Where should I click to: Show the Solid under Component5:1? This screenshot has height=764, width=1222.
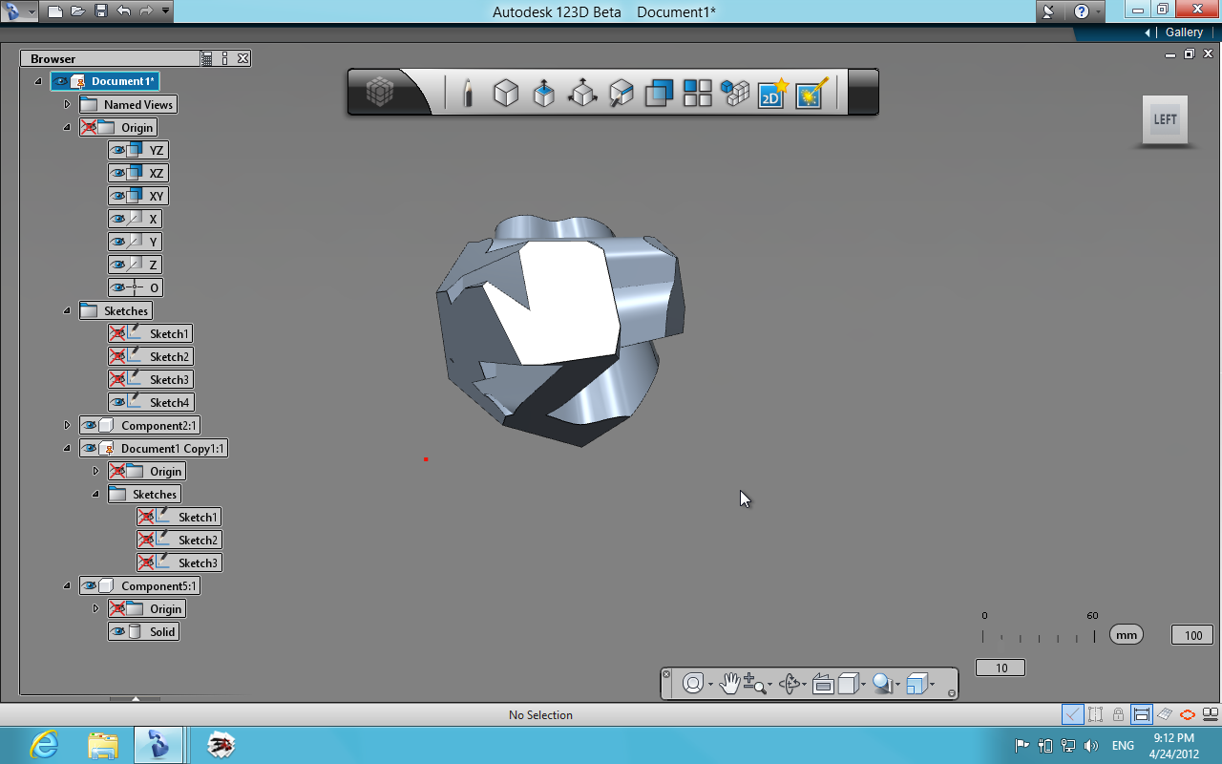click(118, 631)
